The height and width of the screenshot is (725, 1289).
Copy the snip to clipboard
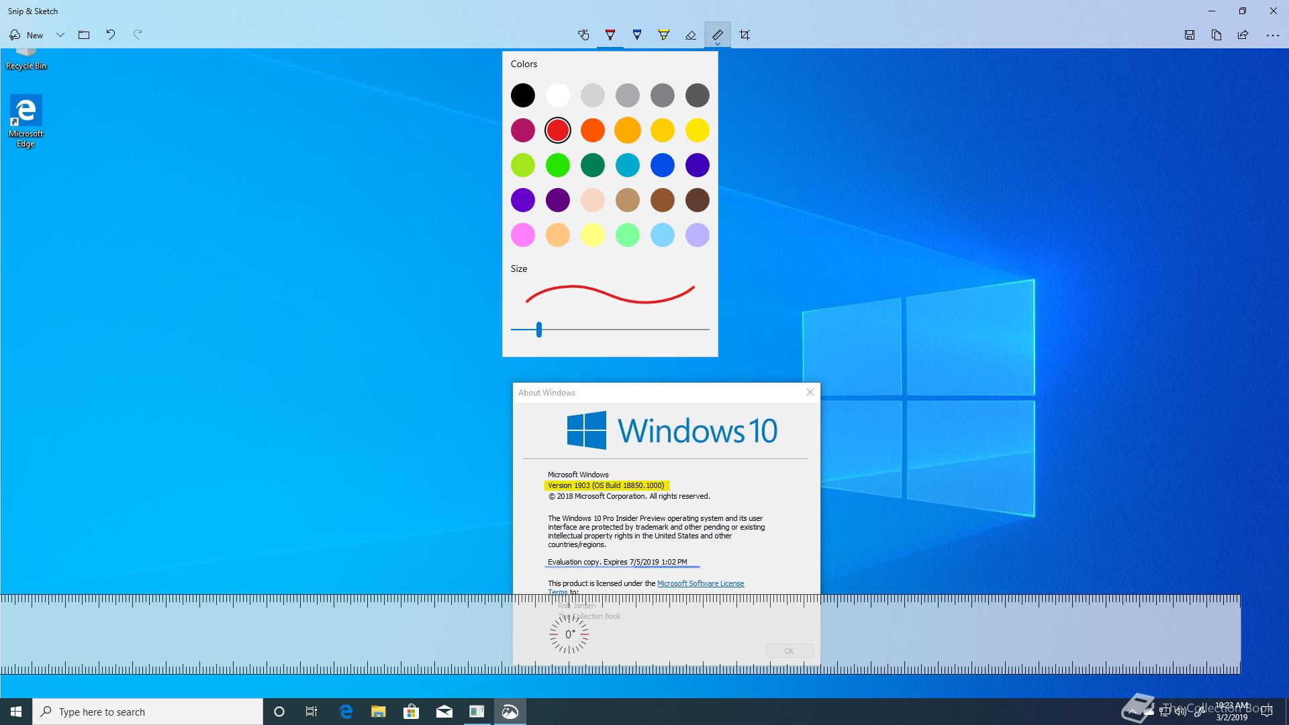1216,35
